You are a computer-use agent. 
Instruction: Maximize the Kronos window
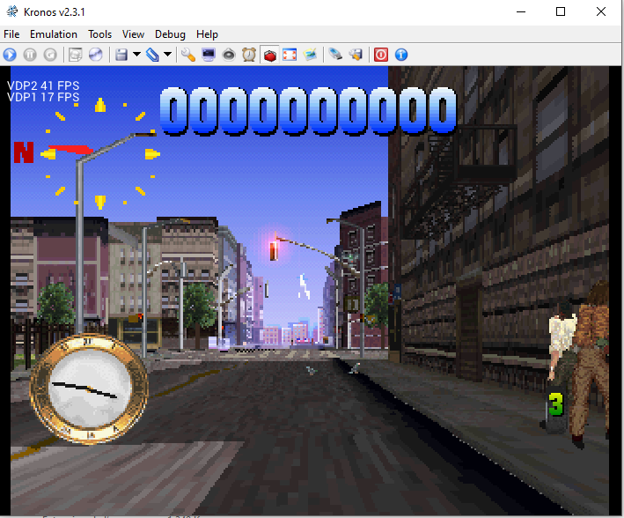pos(561,12)
